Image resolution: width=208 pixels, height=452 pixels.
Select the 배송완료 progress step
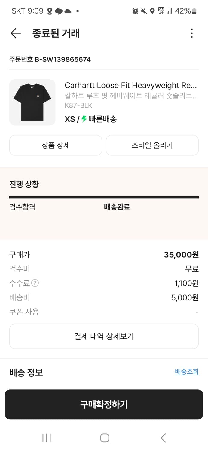pos(117,207)
